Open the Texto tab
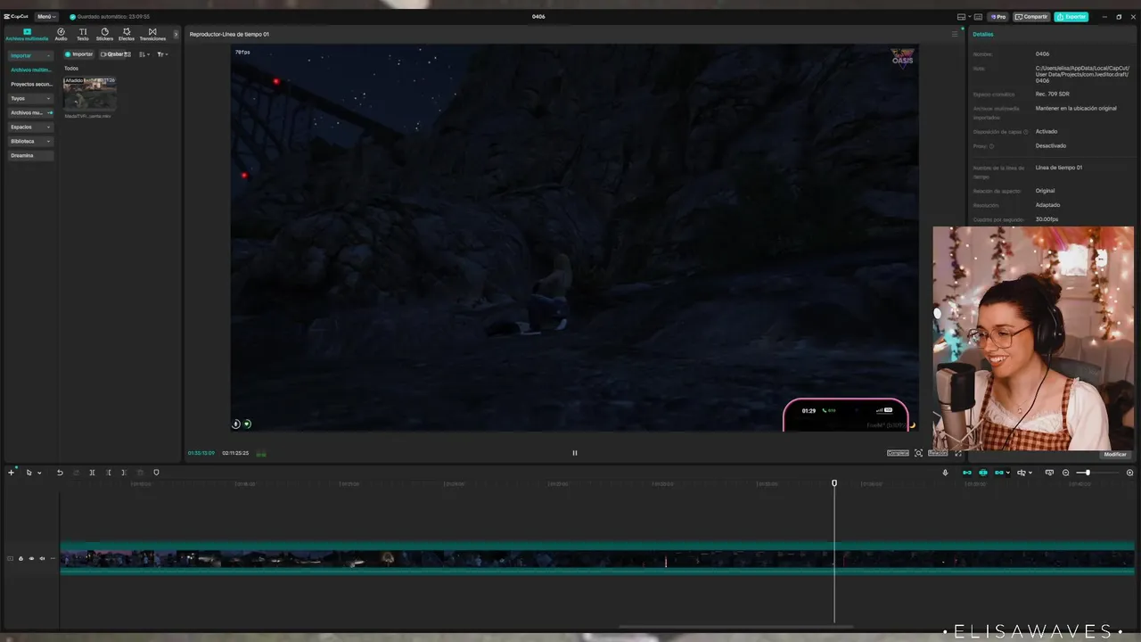The image size is (1141, 642). coord(83,35)
